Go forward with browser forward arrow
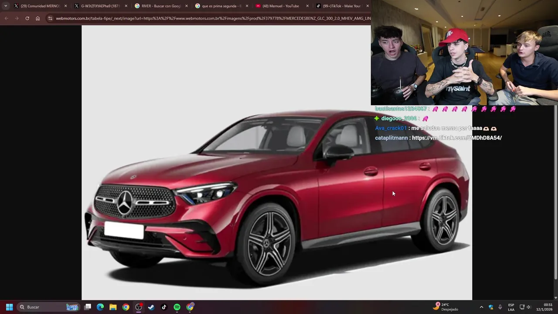 point(17,18)
